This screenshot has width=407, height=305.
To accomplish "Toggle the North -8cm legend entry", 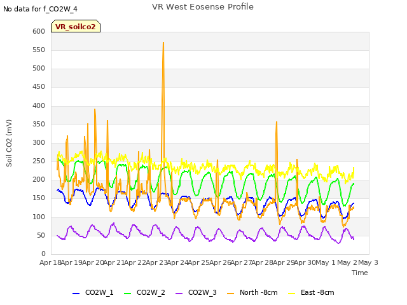I will pyautogui.click(x=252, y=292).
